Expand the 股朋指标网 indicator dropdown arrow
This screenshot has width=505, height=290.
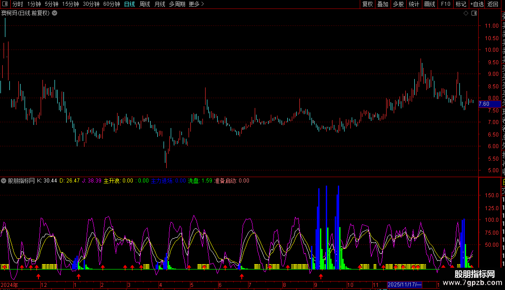pos(4,181)
